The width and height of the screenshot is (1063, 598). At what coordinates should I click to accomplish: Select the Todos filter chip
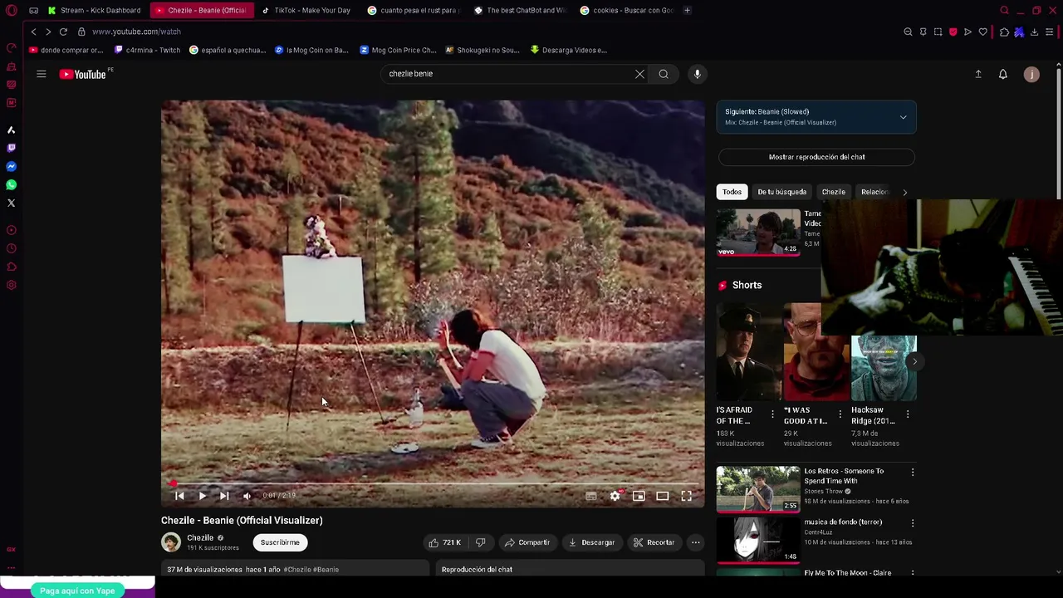click(732, 192)
